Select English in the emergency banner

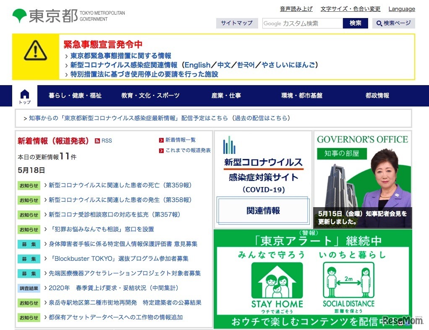click(197, 65)
